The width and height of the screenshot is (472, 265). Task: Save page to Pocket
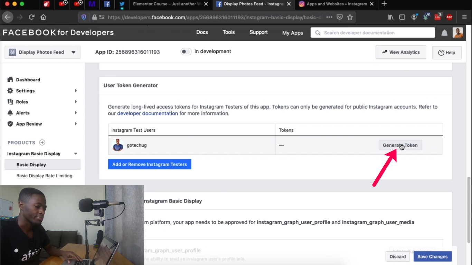coord(340,17)
